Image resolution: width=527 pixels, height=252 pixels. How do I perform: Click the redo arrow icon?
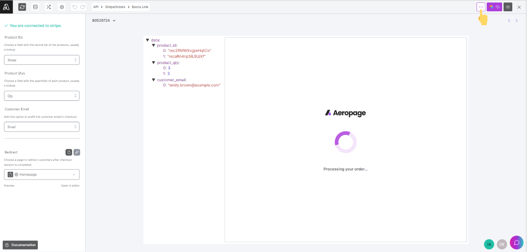[83, 7]
